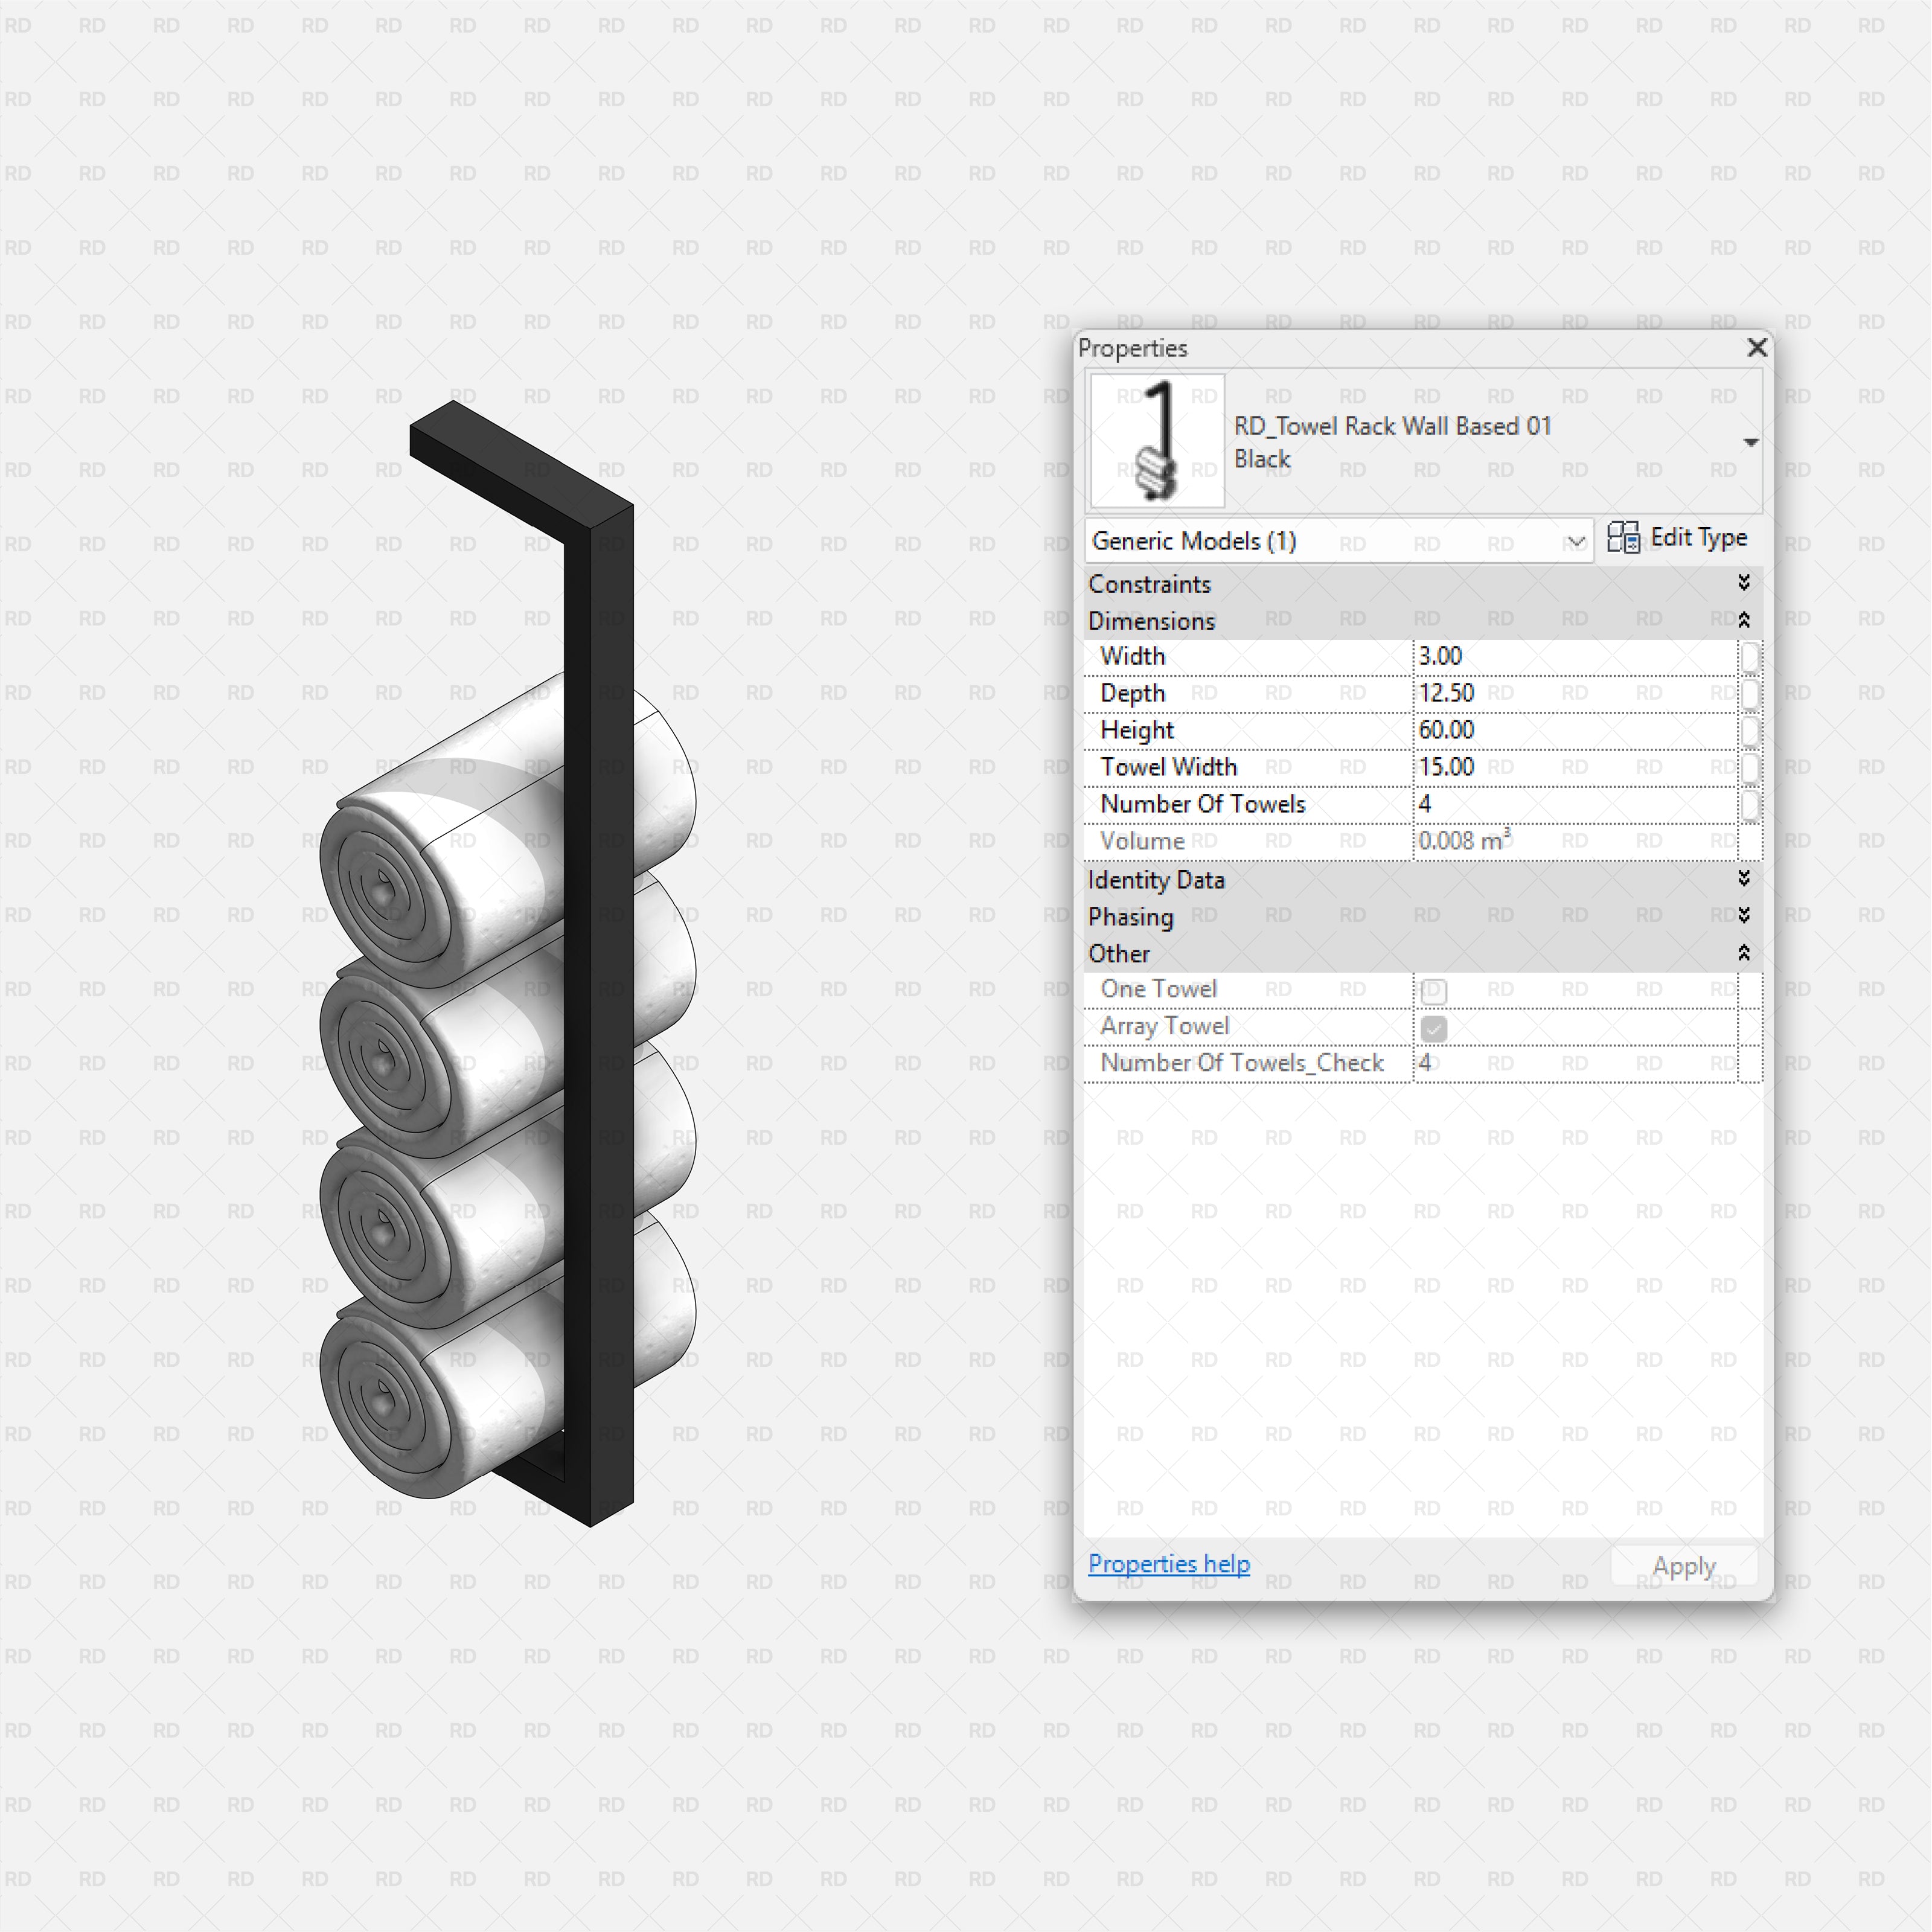Image resolution: width=1932 pixels, height=1932 pixels.
Task: Expand the Identity Data section
Action: coord(1744,879)
